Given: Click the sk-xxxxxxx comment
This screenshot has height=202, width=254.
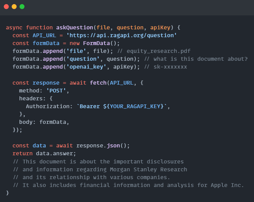Looking at the screenshot, I should [166, 67].
